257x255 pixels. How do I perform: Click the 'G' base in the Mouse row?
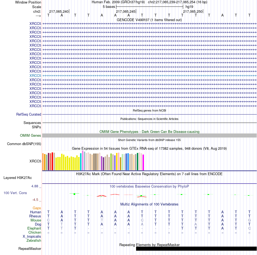[249, 220]
